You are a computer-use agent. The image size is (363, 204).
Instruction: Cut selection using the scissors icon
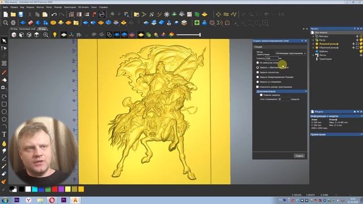(29, 15)
